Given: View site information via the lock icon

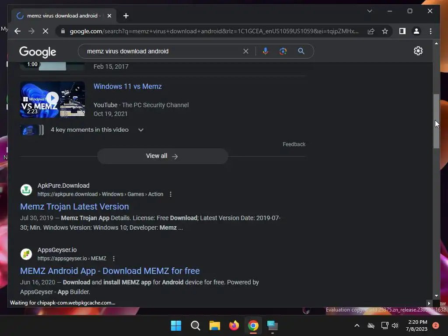Looking at the screenshot, I should click(x=63, y=31).
